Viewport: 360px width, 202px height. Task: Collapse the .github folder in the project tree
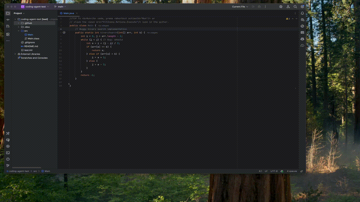tap(18, 23)
